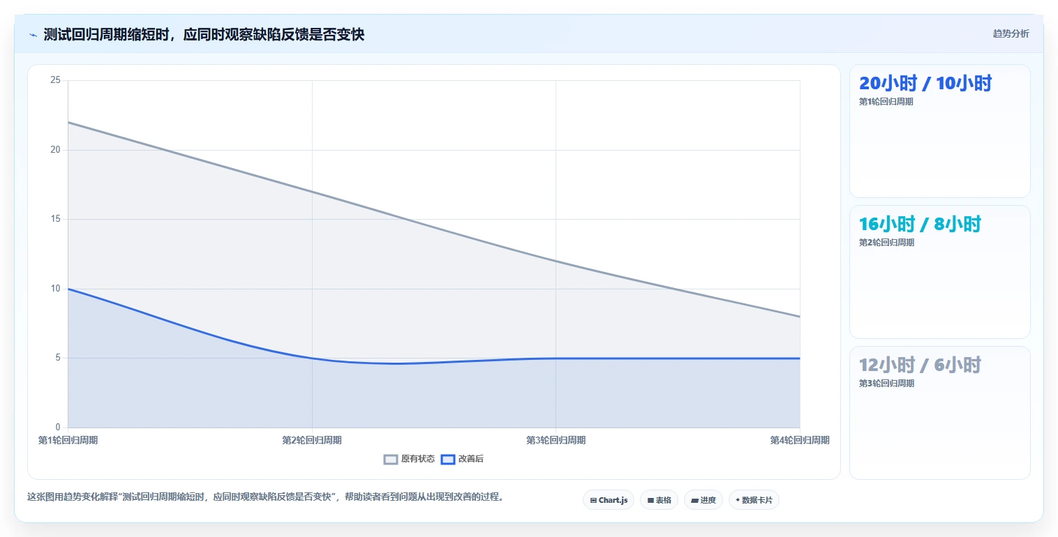The image size is (1058, 537).
Task: Click the y-axis value 5
Action: click(x=59, y=358)
